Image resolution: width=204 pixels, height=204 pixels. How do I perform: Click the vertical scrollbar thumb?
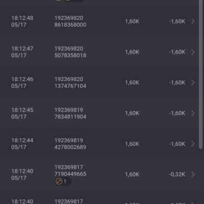[201, 74]
